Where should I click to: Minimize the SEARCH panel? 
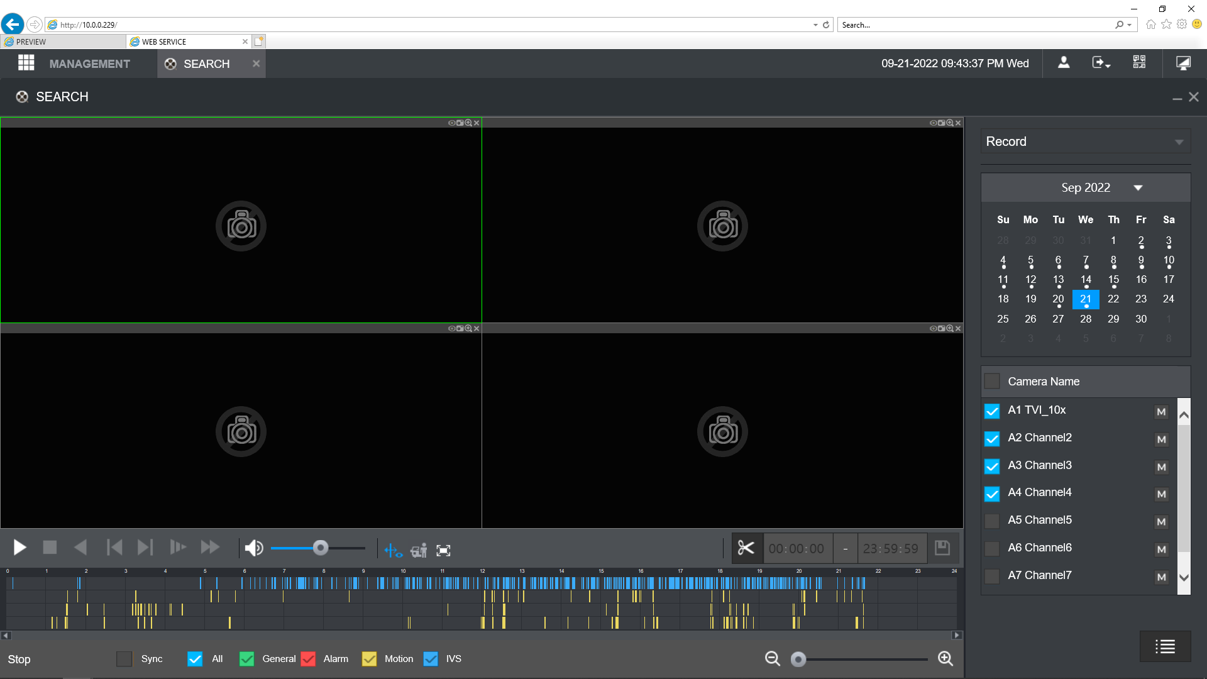coord(1177,98)
